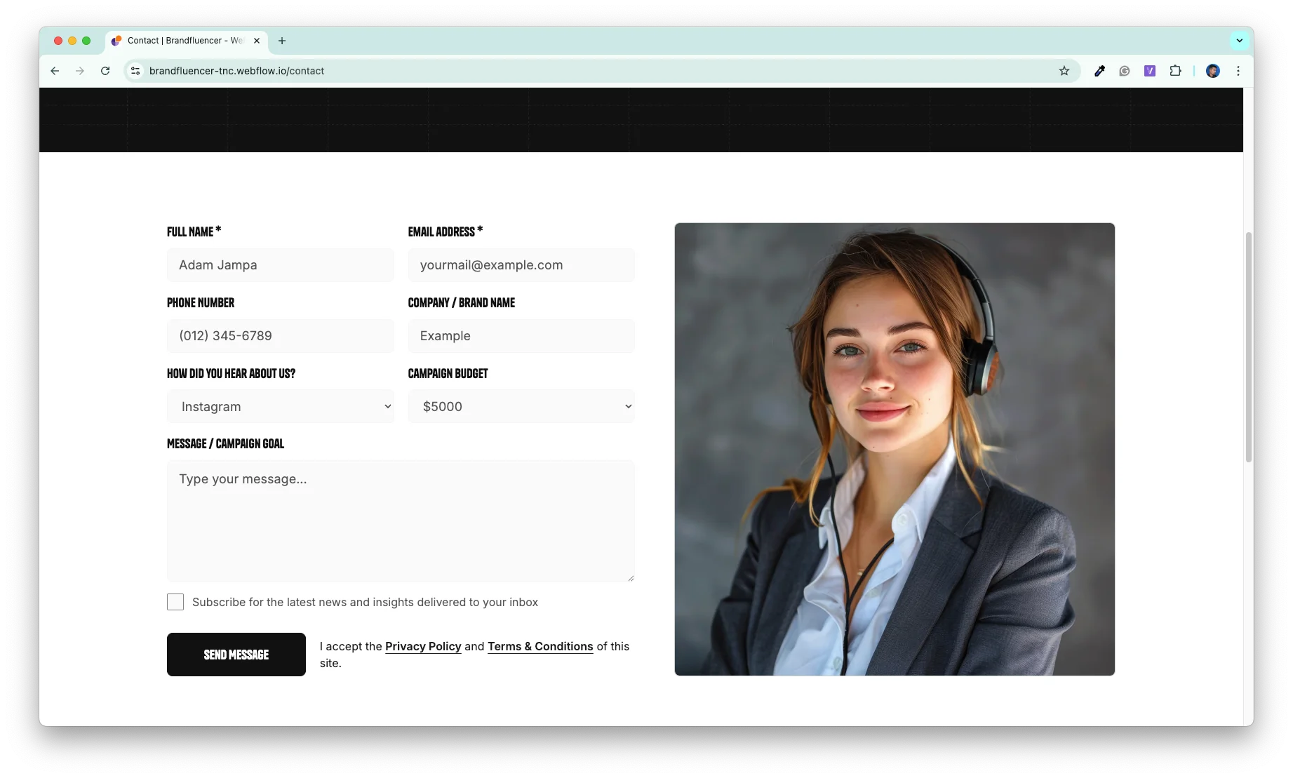Bookmark this page via the star icon

1064,71
